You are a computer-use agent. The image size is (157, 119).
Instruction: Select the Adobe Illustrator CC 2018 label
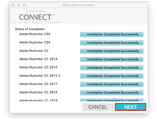(x=38, y=92)
